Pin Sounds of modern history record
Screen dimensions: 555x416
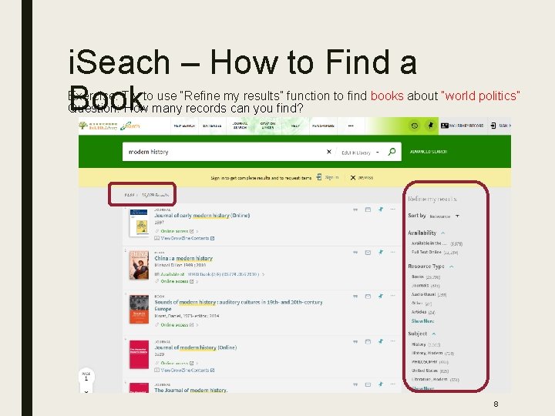[381, 296]
